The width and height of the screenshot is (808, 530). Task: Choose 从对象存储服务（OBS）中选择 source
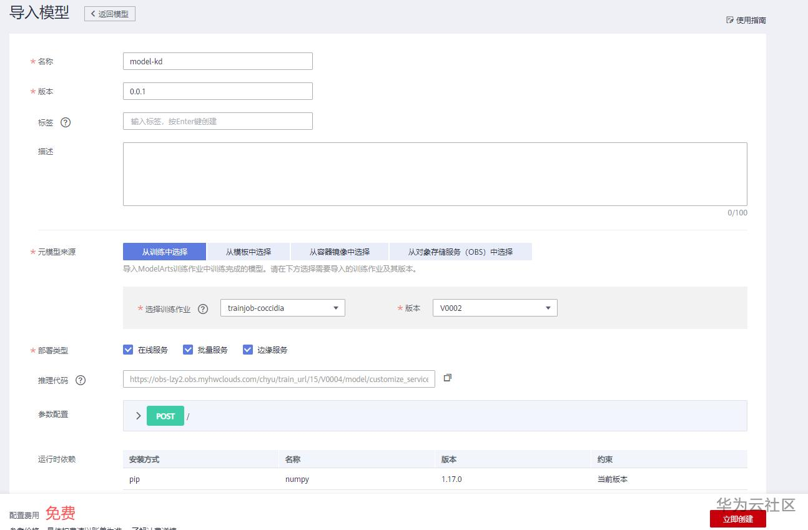click(460, 251)
